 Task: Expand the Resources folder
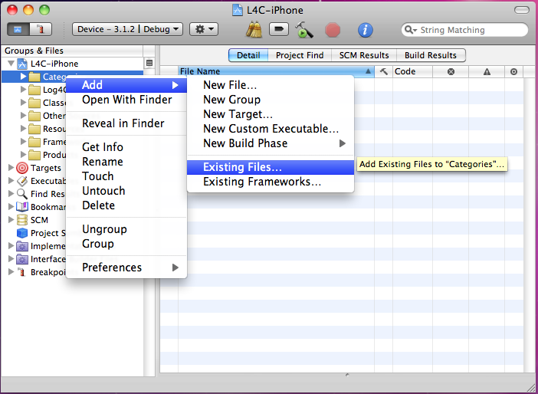(23, 128)
